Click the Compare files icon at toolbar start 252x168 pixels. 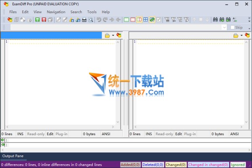(x=10, y=20)
